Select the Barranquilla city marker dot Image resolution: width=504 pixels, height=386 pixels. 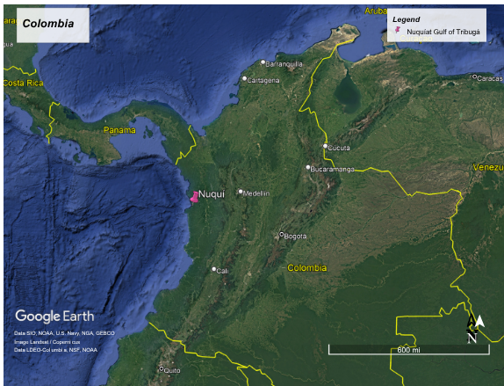[x=263, y=62]
